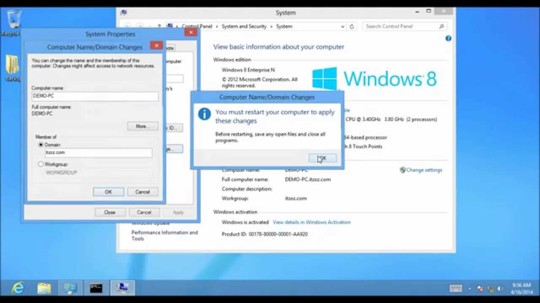Screen dimensions: 540x303
Task: Click the Change settings link
Action: tap(424, 170)
